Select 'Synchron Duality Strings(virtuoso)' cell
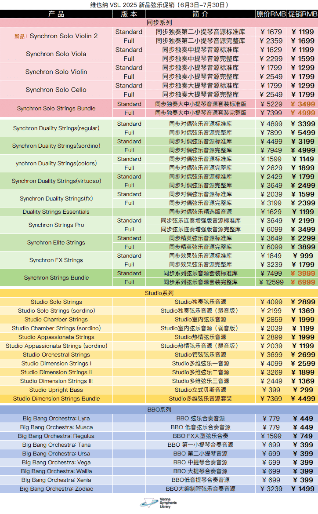This screenshot has height=514, width=318. pyautogui.click(x=56, y=181)
